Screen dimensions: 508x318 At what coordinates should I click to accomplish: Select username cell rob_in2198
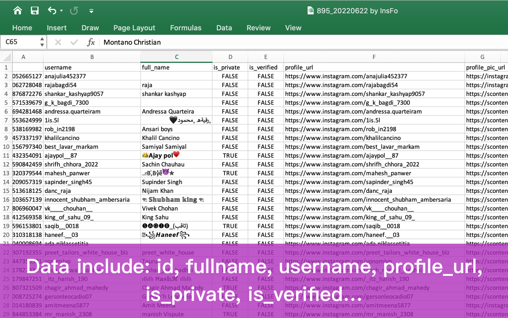(x=92, y=129)
